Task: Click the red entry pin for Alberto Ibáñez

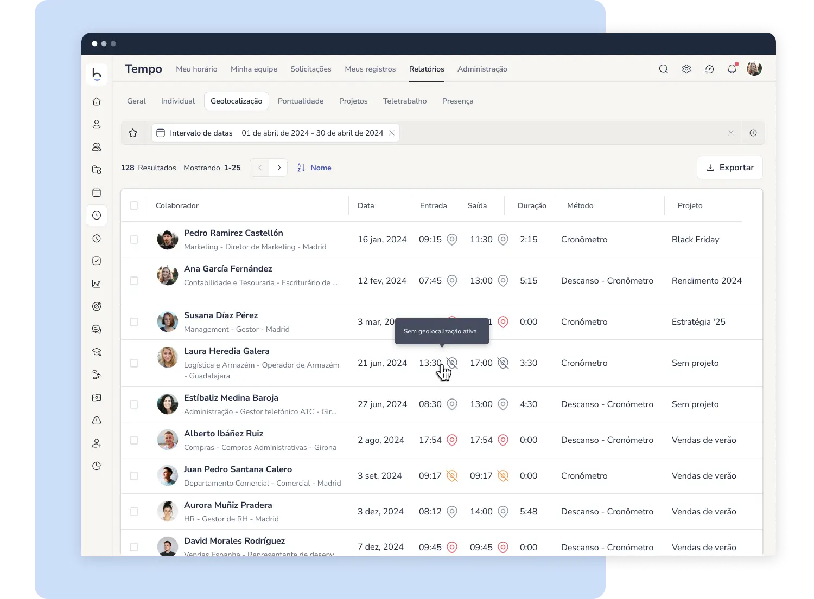Action: click(x=452, y=440)
